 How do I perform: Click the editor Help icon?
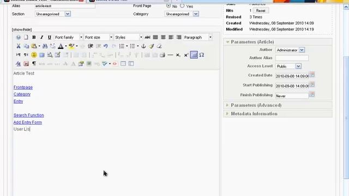tap(19, 38)
